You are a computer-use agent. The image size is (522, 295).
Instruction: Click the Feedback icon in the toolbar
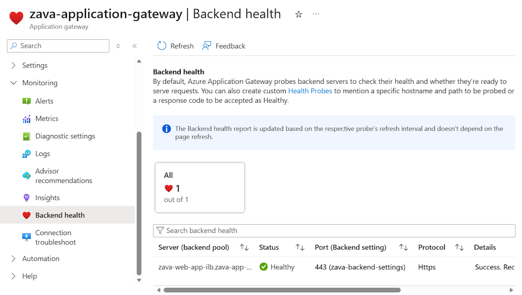coord(207,46)
